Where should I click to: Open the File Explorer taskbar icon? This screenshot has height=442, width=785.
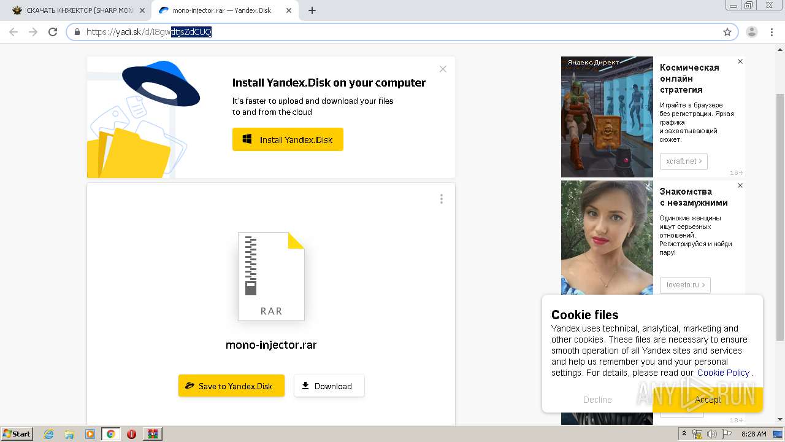point(69,434)
